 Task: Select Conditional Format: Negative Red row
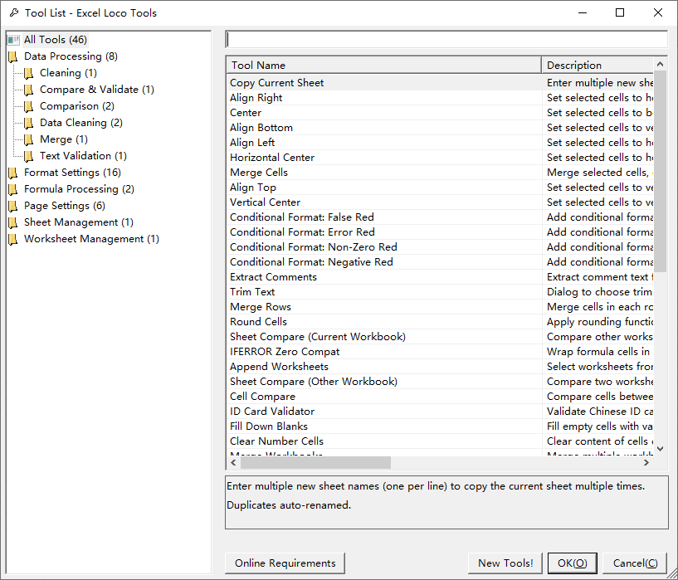[x=440, y=262]
